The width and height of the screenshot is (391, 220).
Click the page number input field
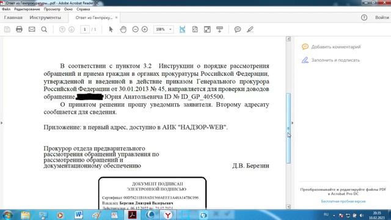pyautogui.click(x=85, y=29)
